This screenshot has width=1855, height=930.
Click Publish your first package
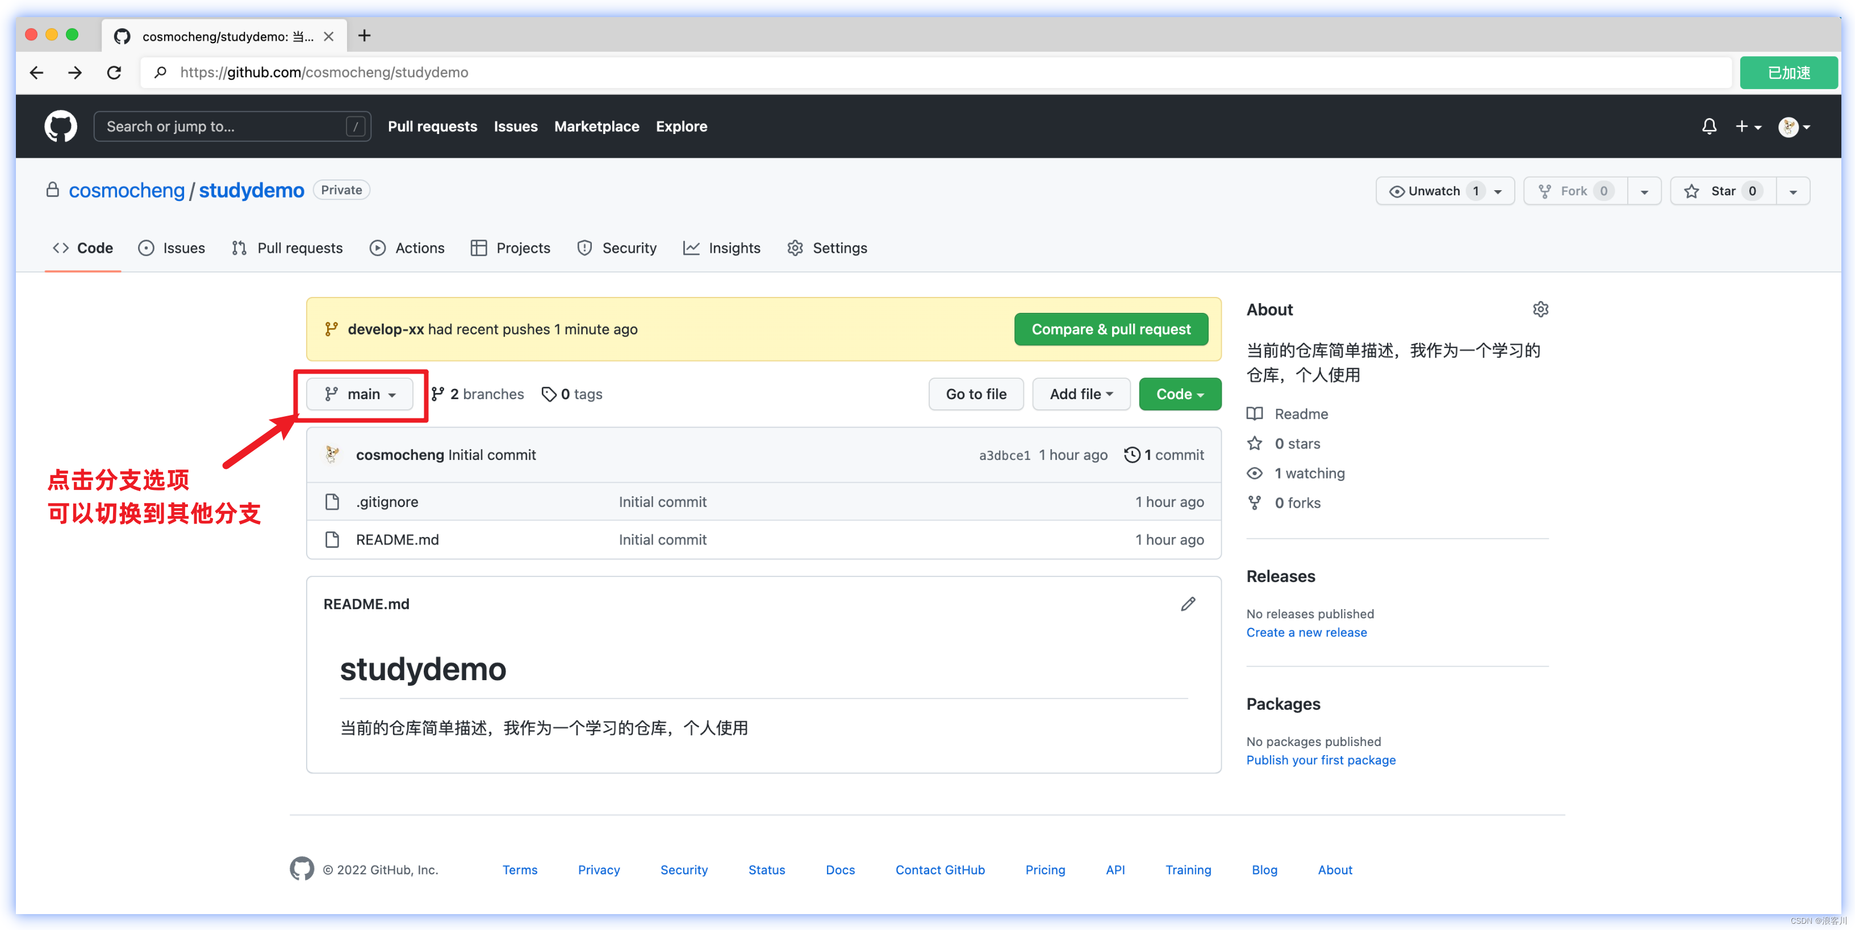tap(1321, 760)
